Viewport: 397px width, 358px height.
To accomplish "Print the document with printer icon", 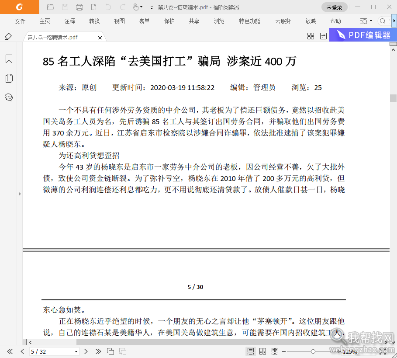I will click(79, 7).
